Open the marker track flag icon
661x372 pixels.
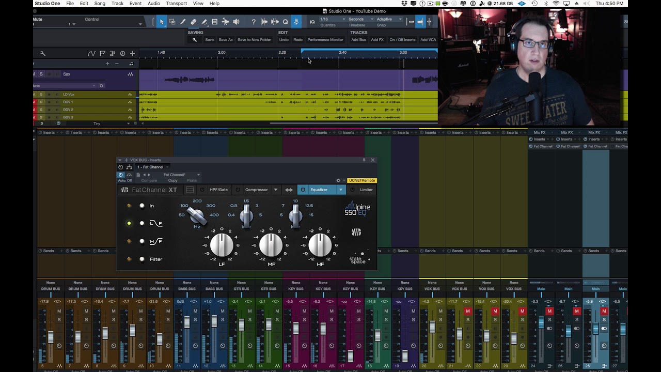coord(102,53)
